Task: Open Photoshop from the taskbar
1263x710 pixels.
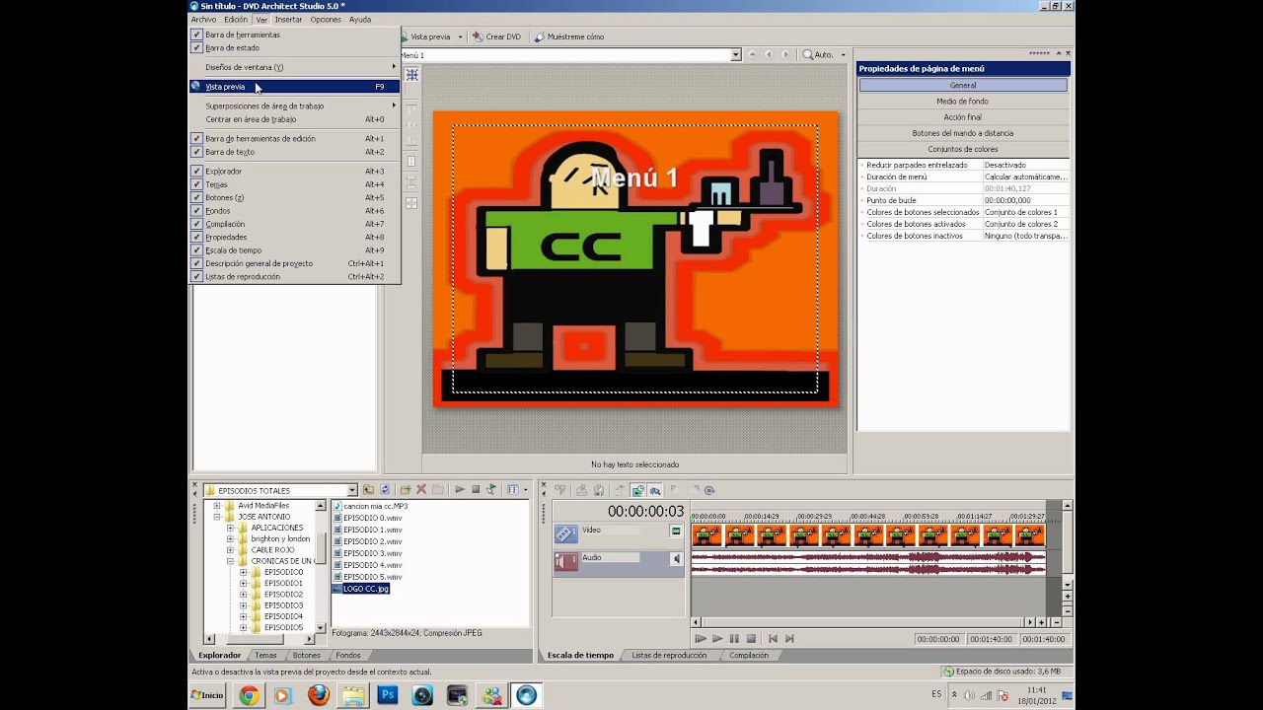Action: click(x=388, y=696)
